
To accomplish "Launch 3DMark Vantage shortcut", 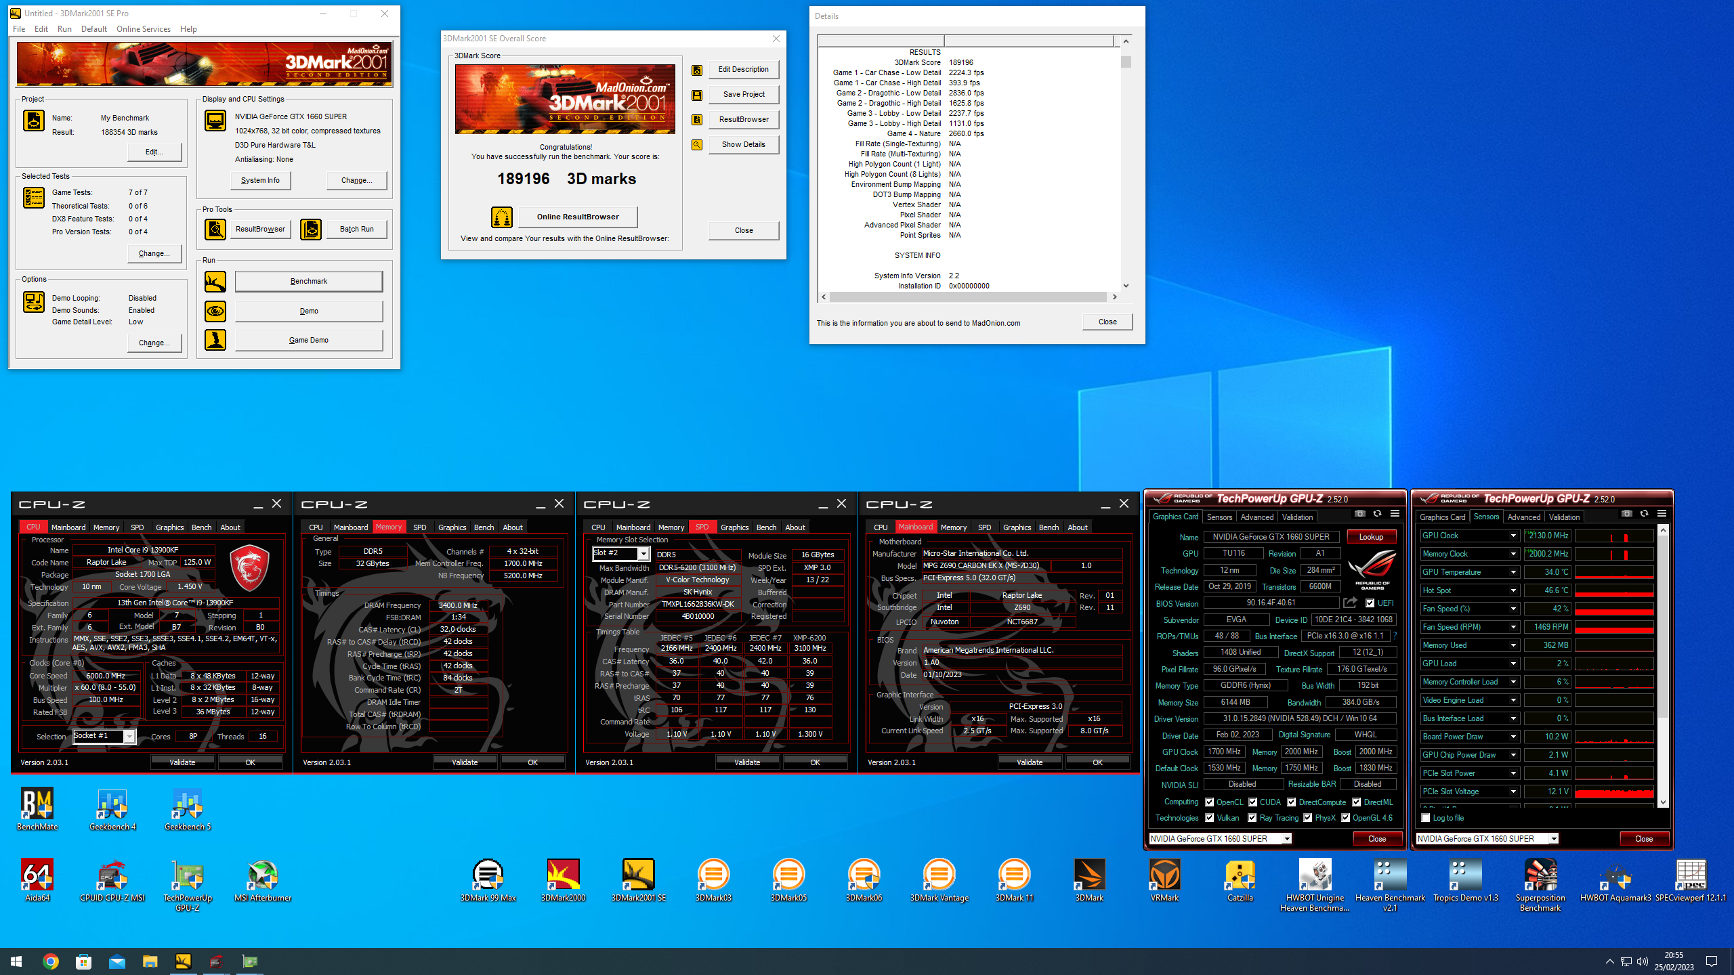I will (939, 880).
